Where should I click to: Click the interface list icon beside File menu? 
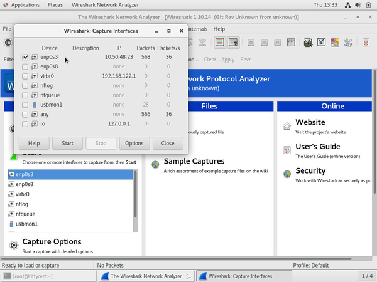[x=8, y=43]
